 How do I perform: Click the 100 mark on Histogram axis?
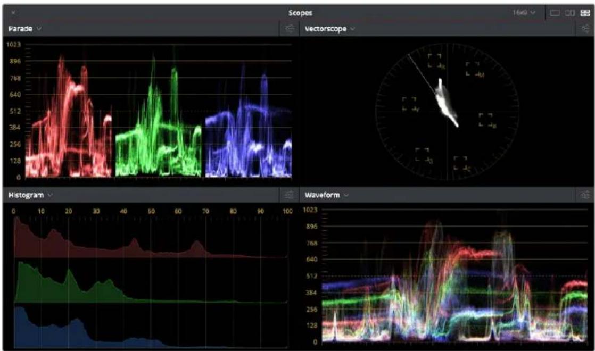tap(287, 211)
